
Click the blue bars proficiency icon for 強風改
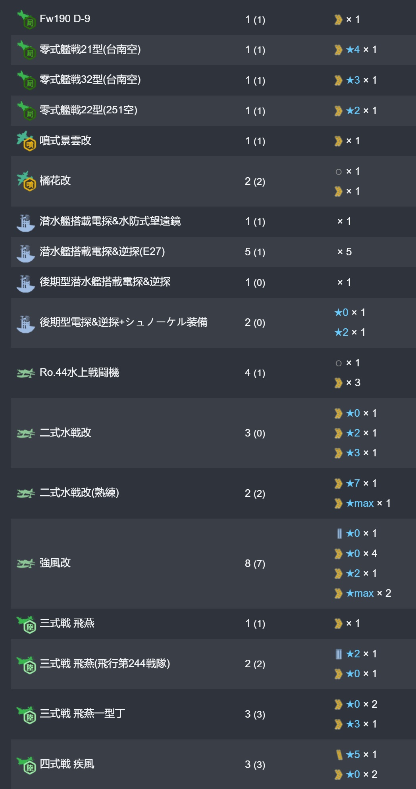[x=339, y=534]
